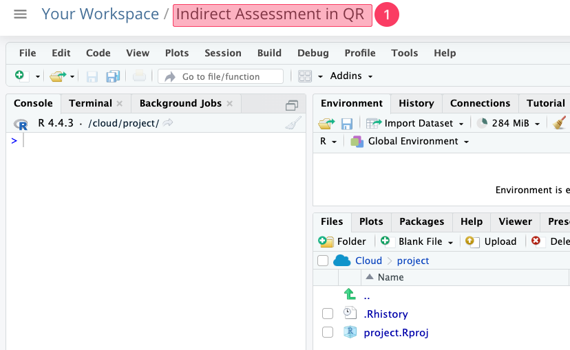Click the New File icon in toolbar

coord(20,76)
